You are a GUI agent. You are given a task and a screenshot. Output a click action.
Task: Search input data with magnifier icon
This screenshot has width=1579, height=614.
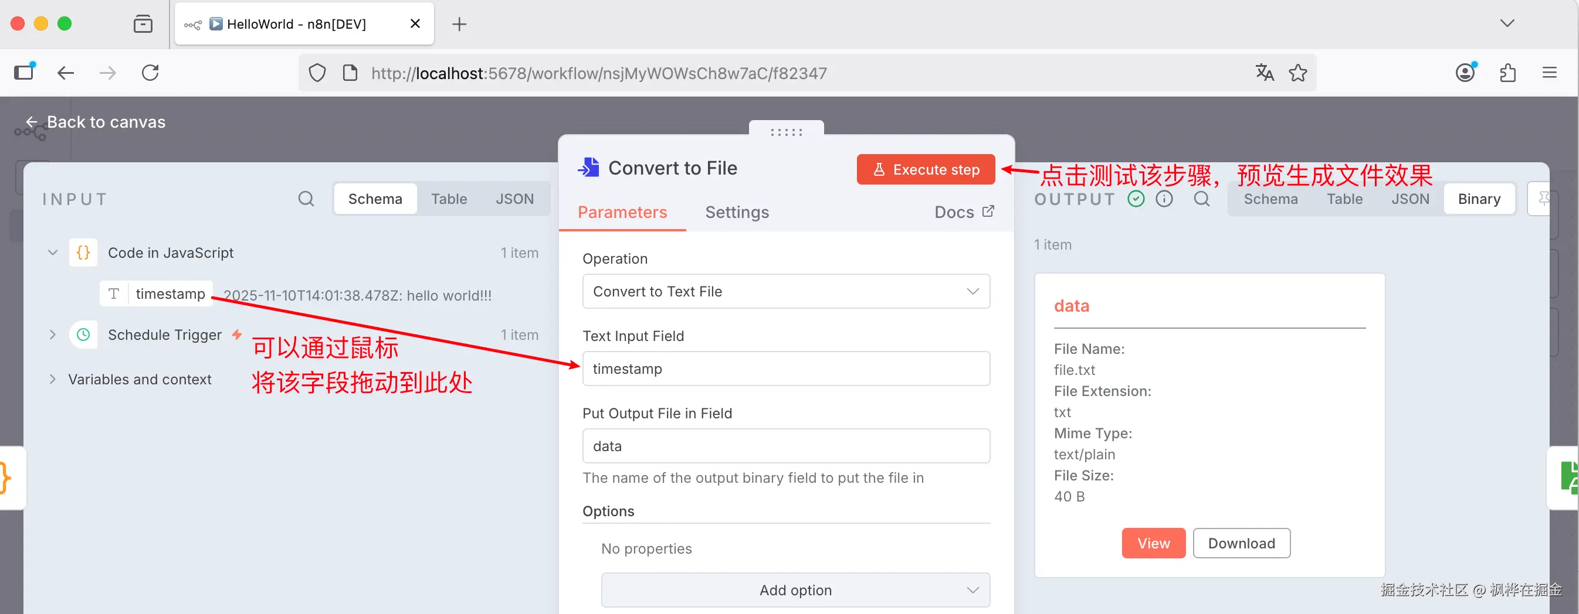(306, 199)
